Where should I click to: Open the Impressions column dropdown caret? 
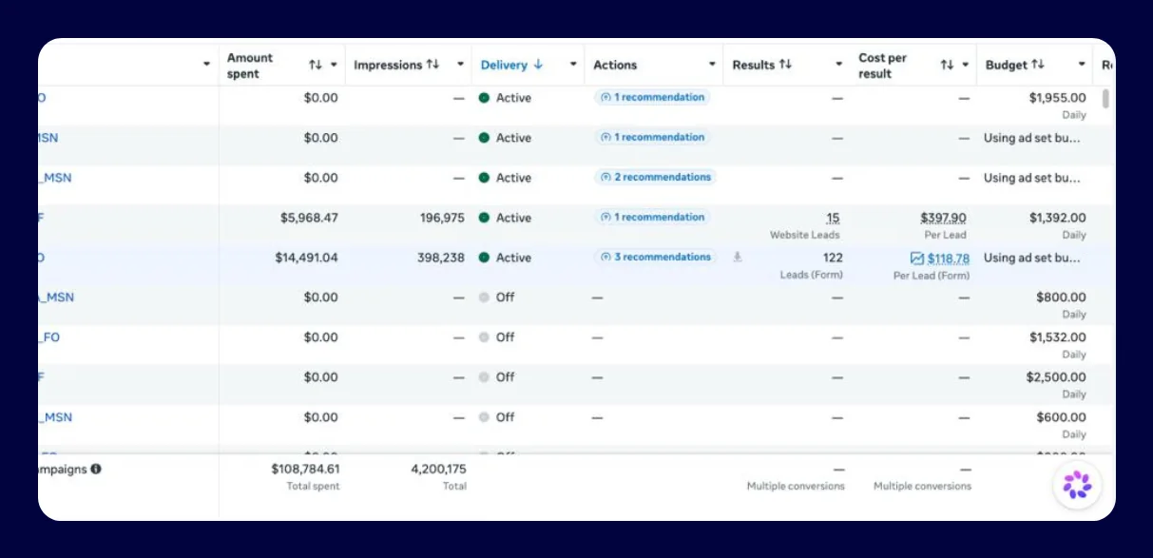460,65
